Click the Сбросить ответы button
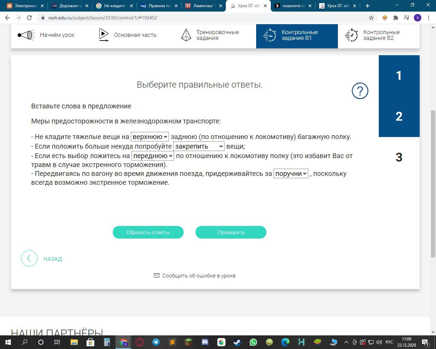Viewport: 436px width, 349px height. (148, 232)
